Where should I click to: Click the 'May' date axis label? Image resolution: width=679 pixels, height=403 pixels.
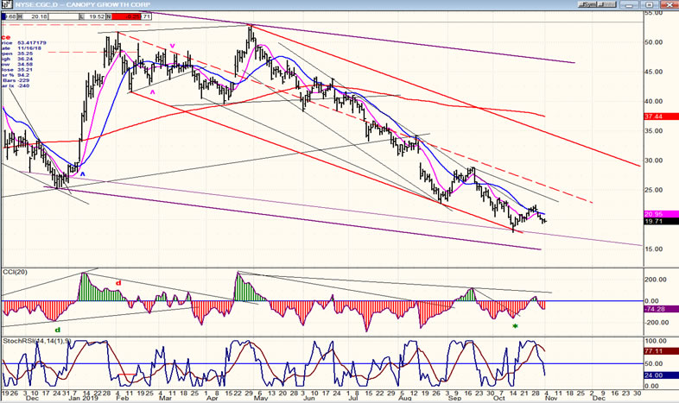point(261,398)
